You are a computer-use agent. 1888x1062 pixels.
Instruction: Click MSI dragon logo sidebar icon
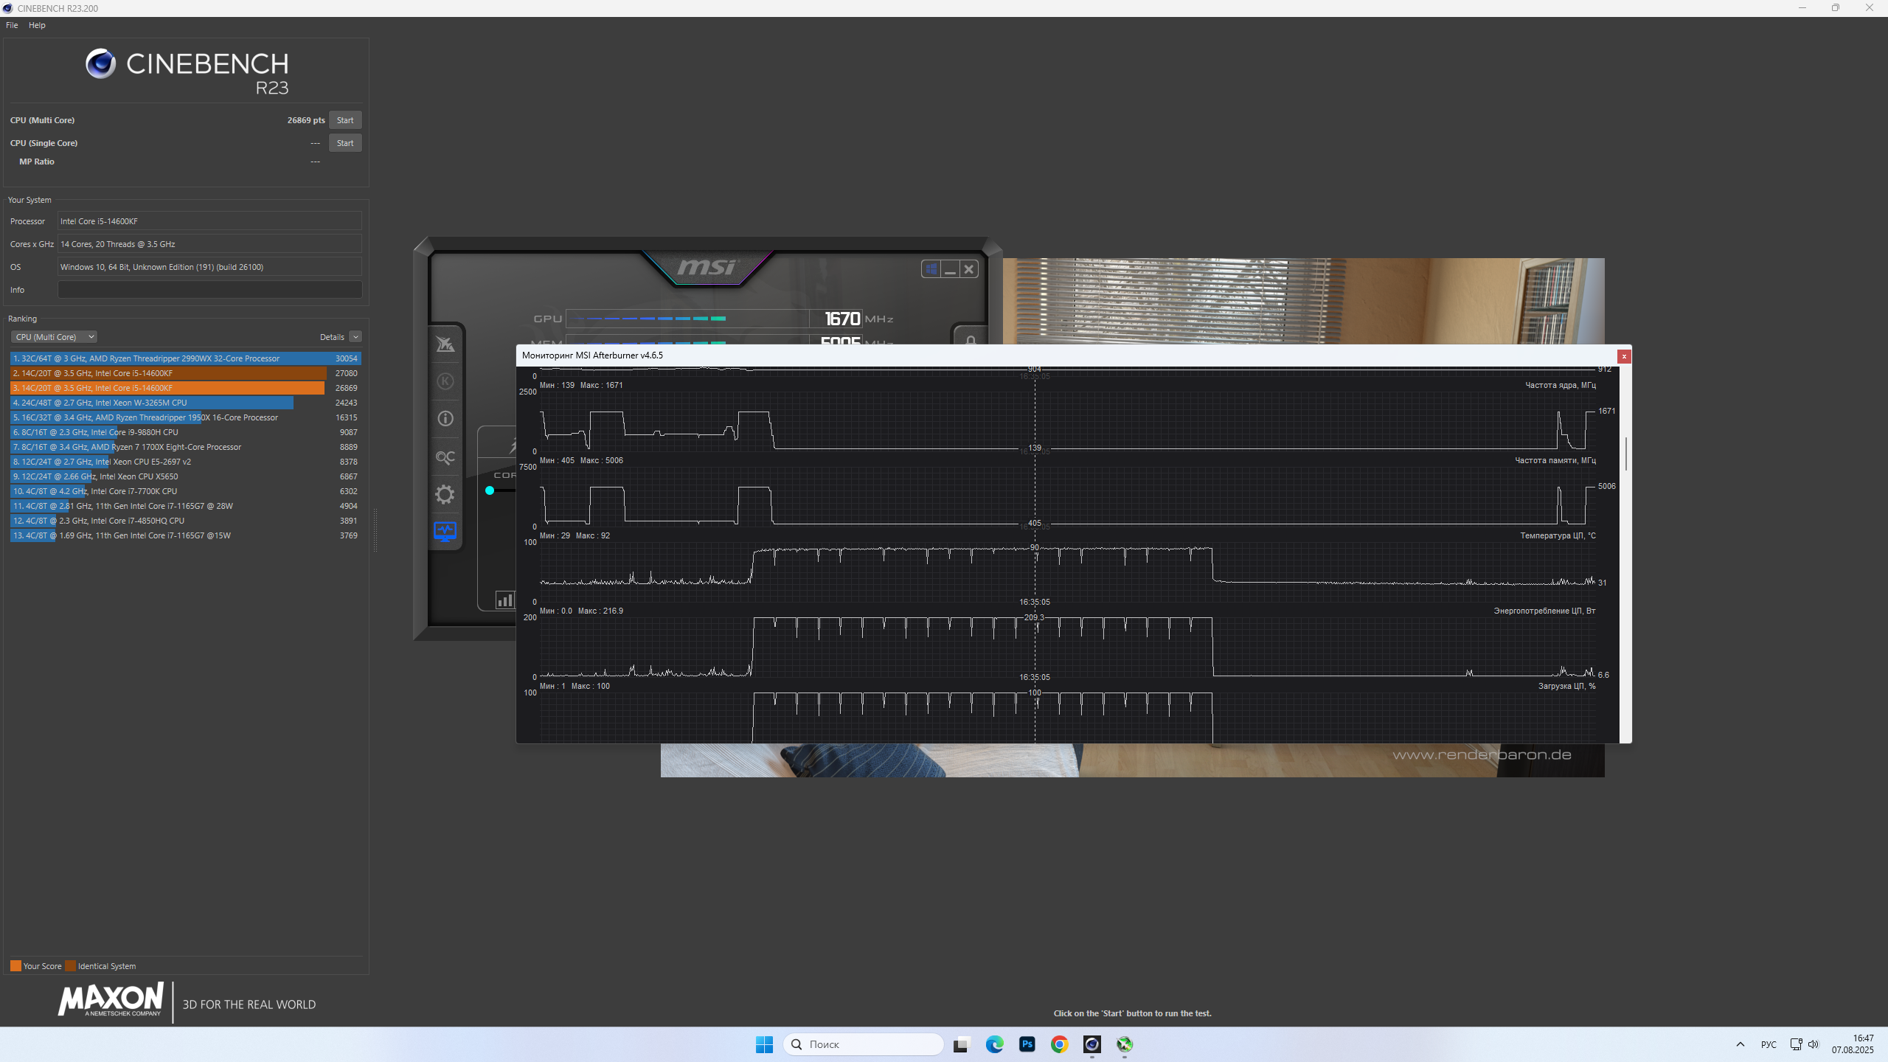pyautogui.click(x=445, y=344)
